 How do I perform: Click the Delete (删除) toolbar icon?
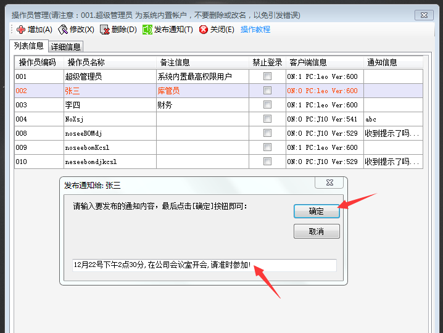105,30
